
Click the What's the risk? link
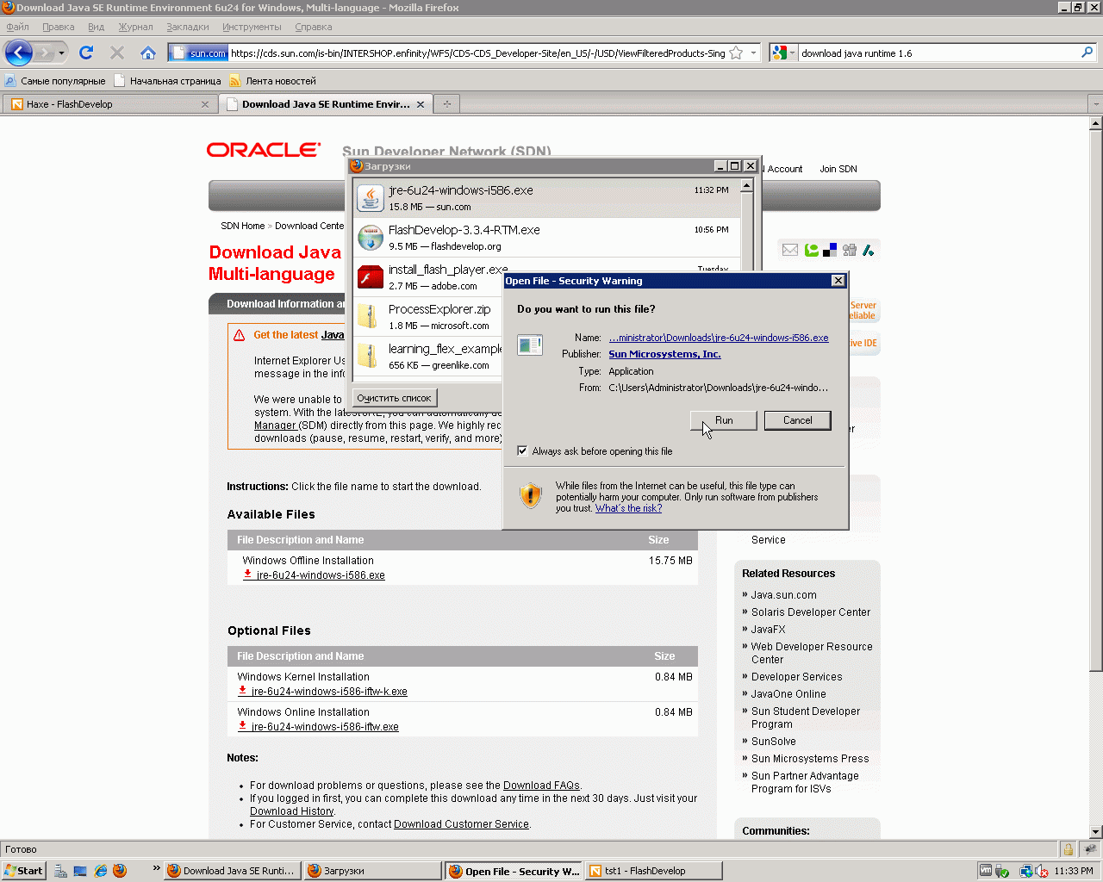coord(628,508)
